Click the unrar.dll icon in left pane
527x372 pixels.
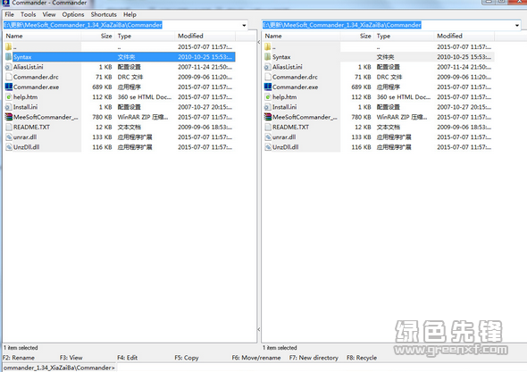[x=8, y=137]
